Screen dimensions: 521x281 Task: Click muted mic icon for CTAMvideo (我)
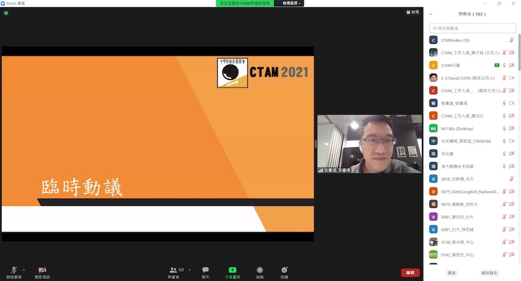click(x=512, y=40)
